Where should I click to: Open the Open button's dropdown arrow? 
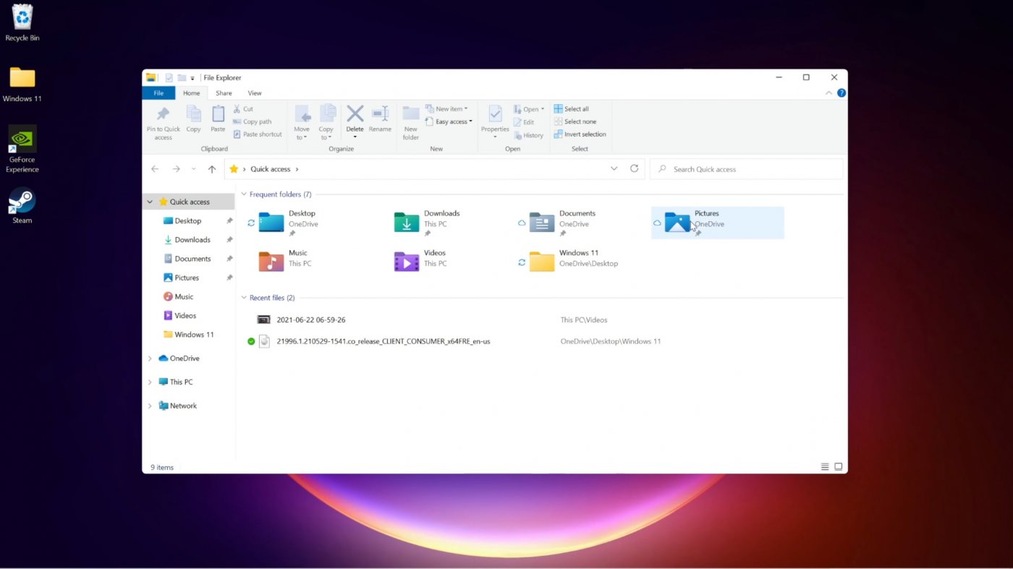(x=543, y=109)
